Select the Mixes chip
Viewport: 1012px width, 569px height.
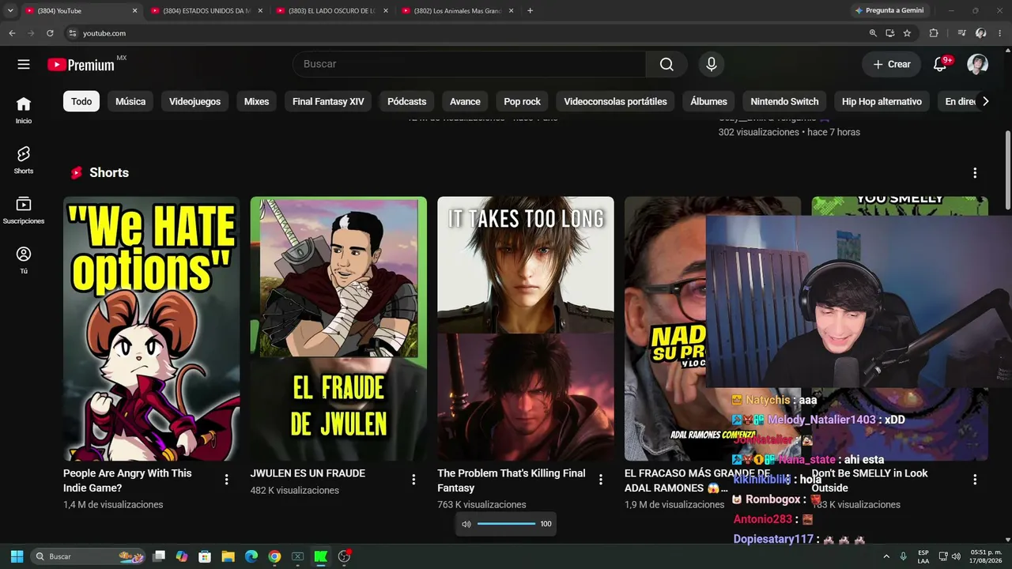click(256, 101)
